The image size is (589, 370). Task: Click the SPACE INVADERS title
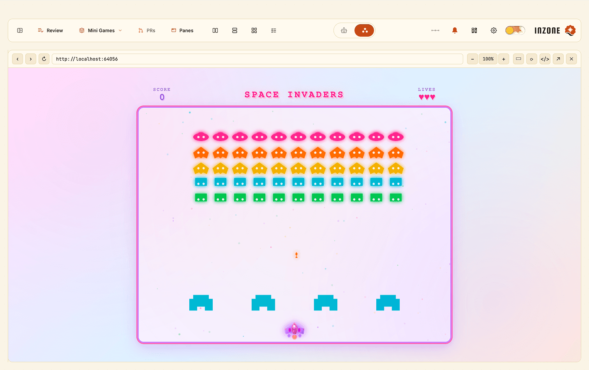(x=294, y=95)
